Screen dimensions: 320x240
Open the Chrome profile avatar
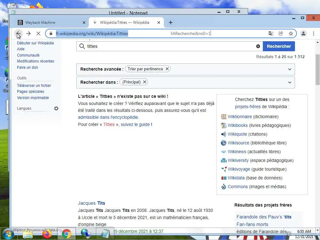click(303, 33)
